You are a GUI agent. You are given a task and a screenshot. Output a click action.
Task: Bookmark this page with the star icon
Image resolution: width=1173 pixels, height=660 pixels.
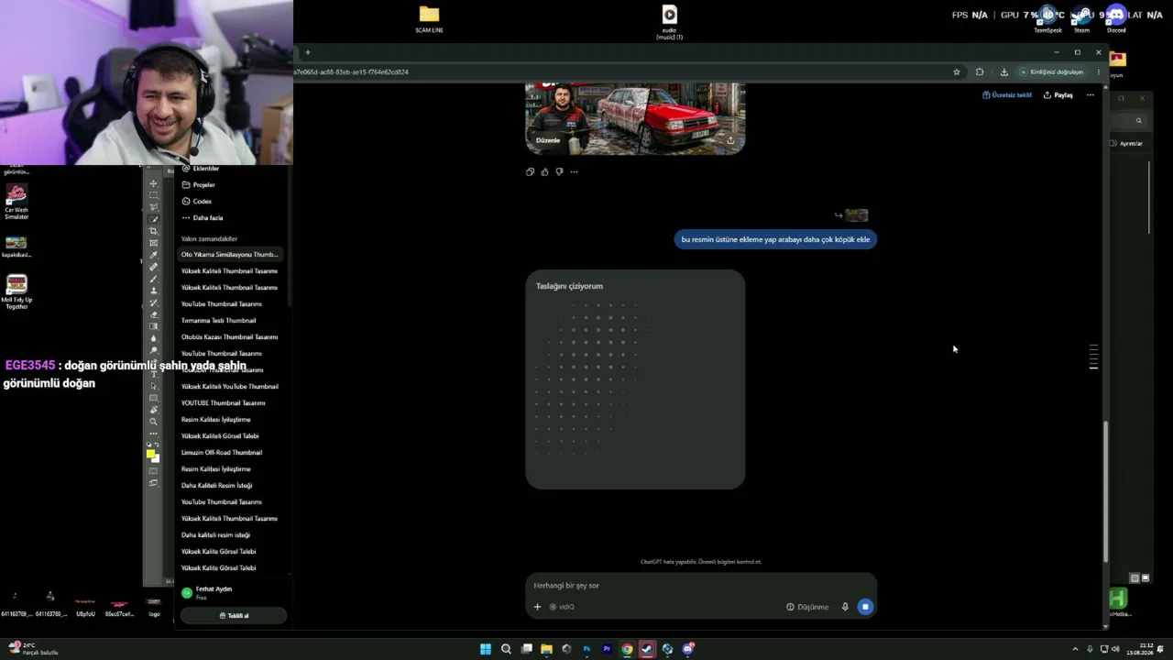(957, 71)
